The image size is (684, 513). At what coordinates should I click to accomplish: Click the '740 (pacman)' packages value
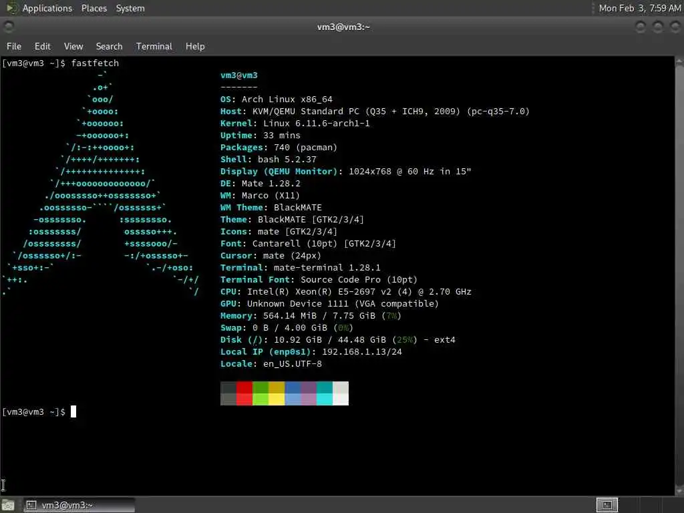pos(305,148)
